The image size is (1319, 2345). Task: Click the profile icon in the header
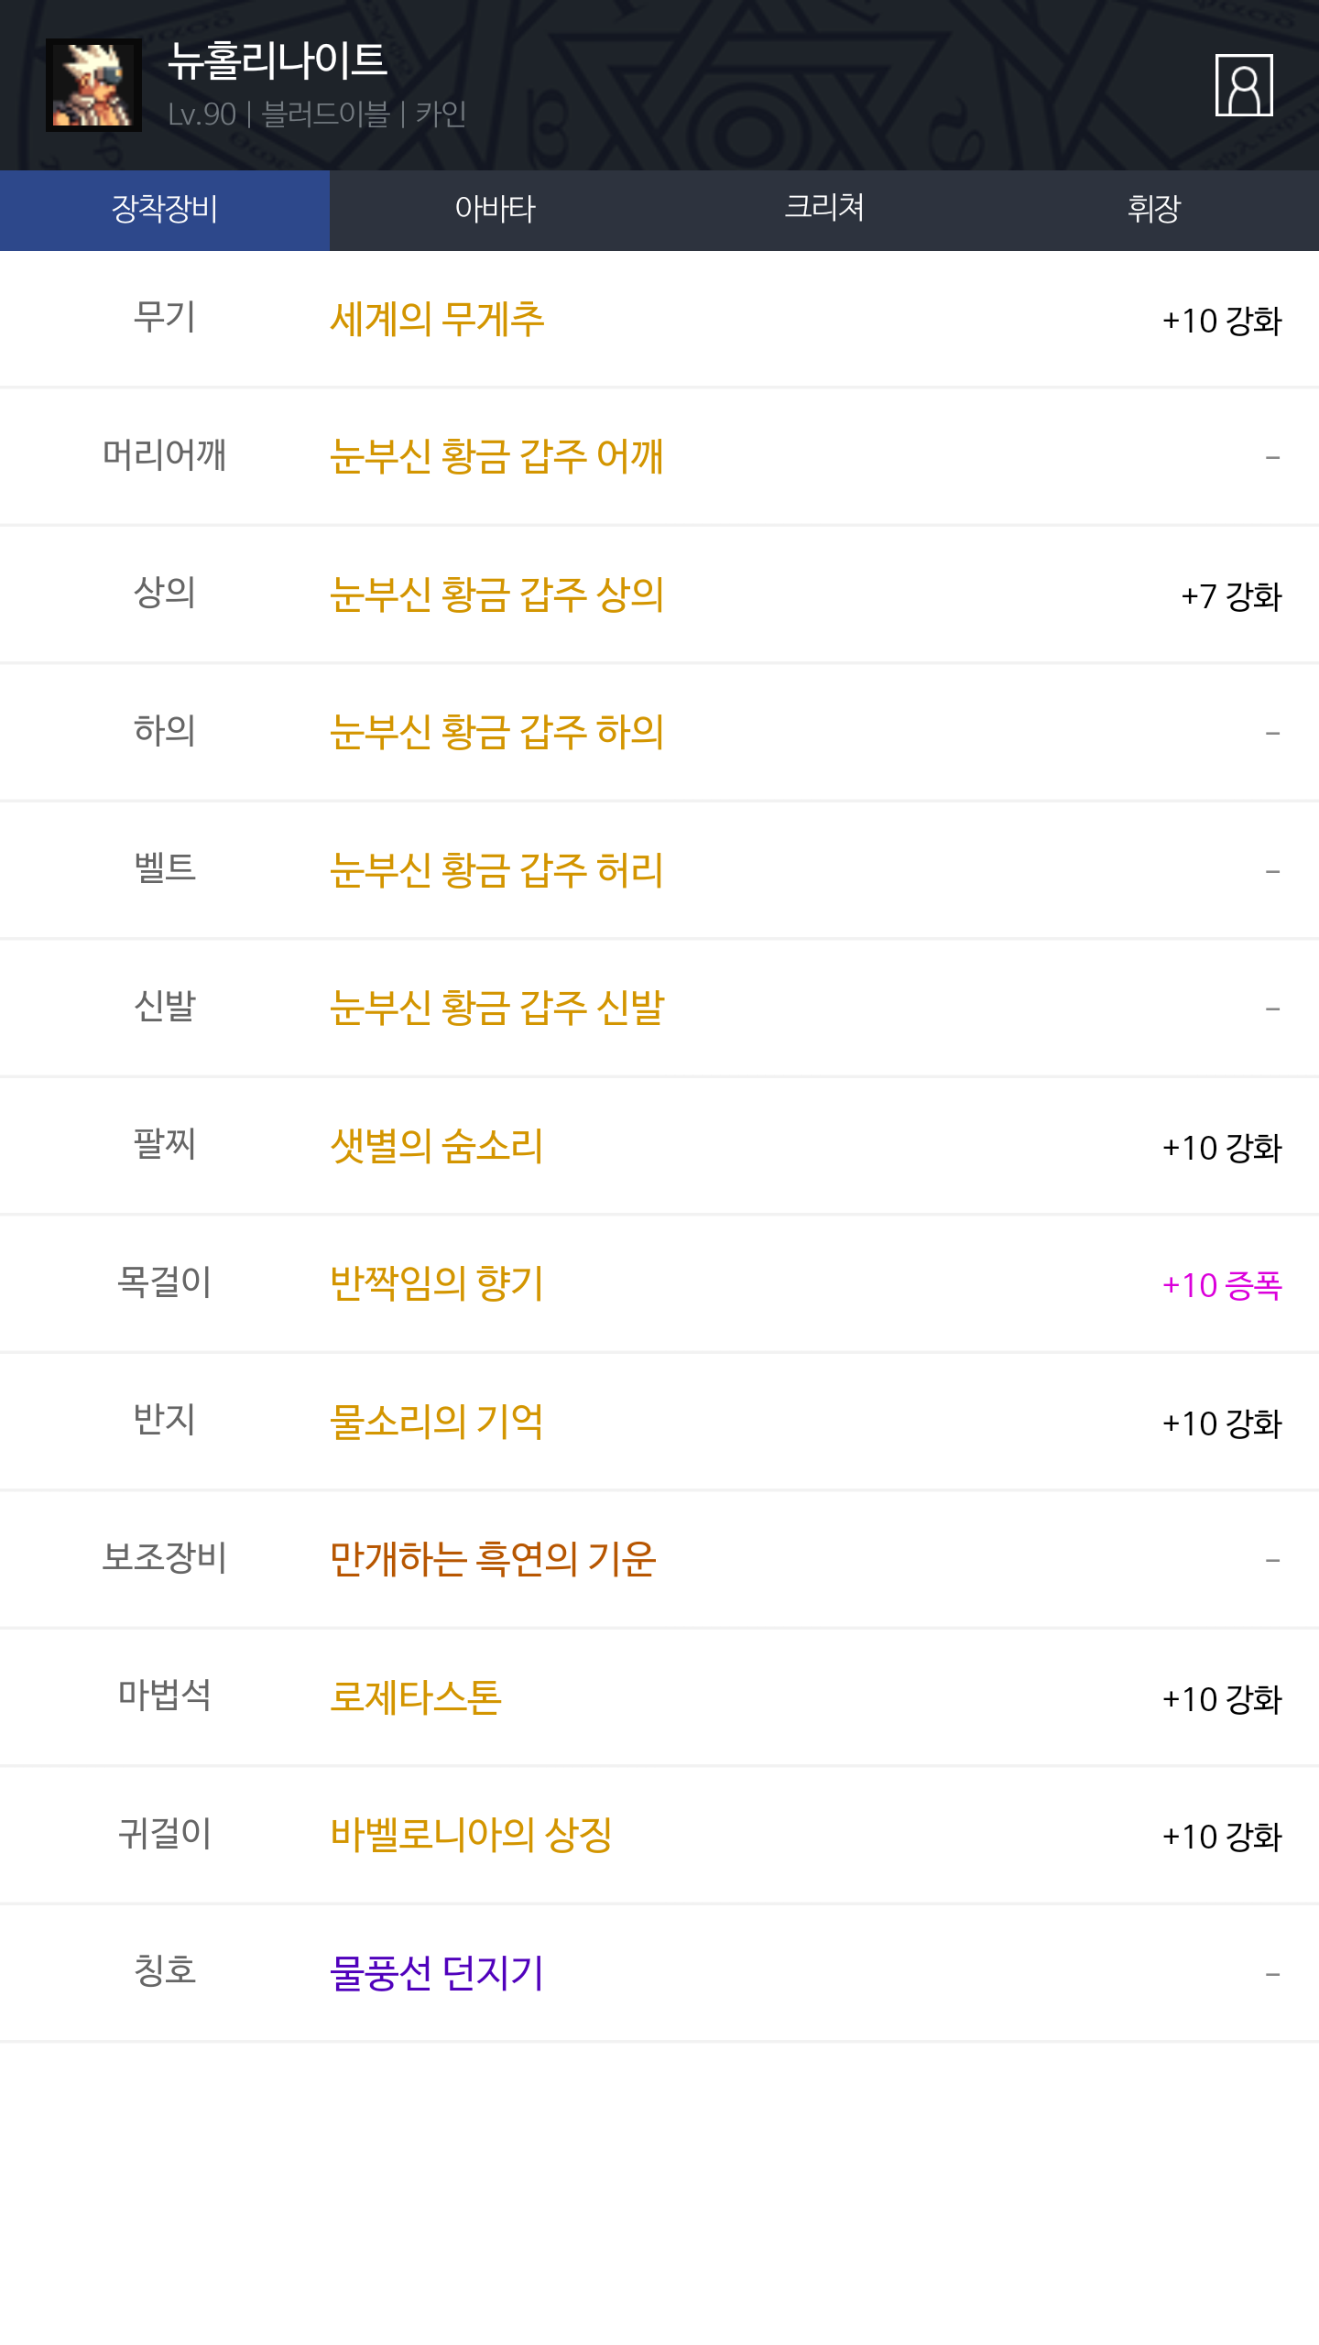[x=1243, y=85]
